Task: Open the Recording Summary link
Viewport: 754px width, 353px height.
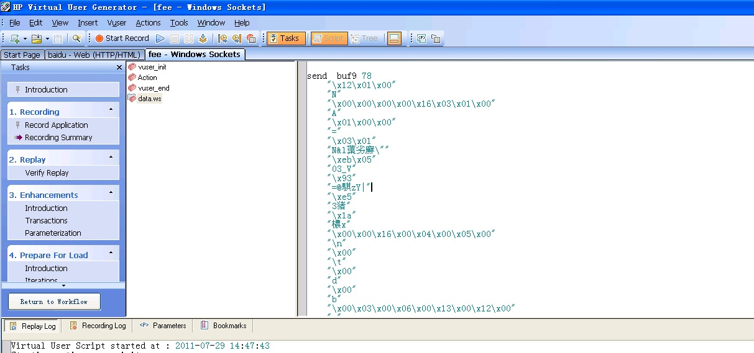Action: 58,138
